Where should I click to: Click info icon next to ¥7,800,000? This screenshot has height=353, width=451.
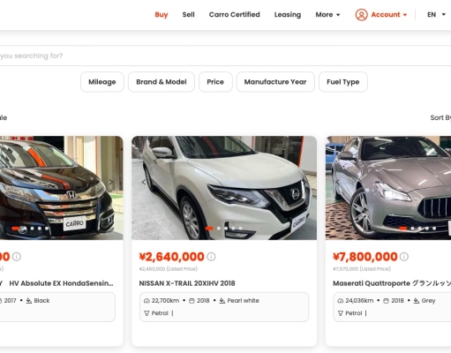(404, 257)
